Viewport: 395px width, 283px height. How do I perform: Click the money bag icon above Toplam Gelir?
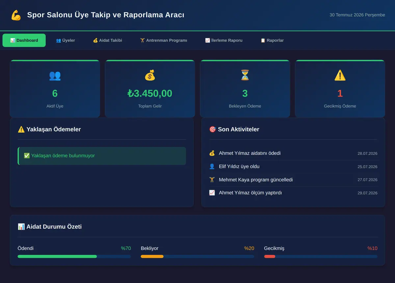[150, 75]
